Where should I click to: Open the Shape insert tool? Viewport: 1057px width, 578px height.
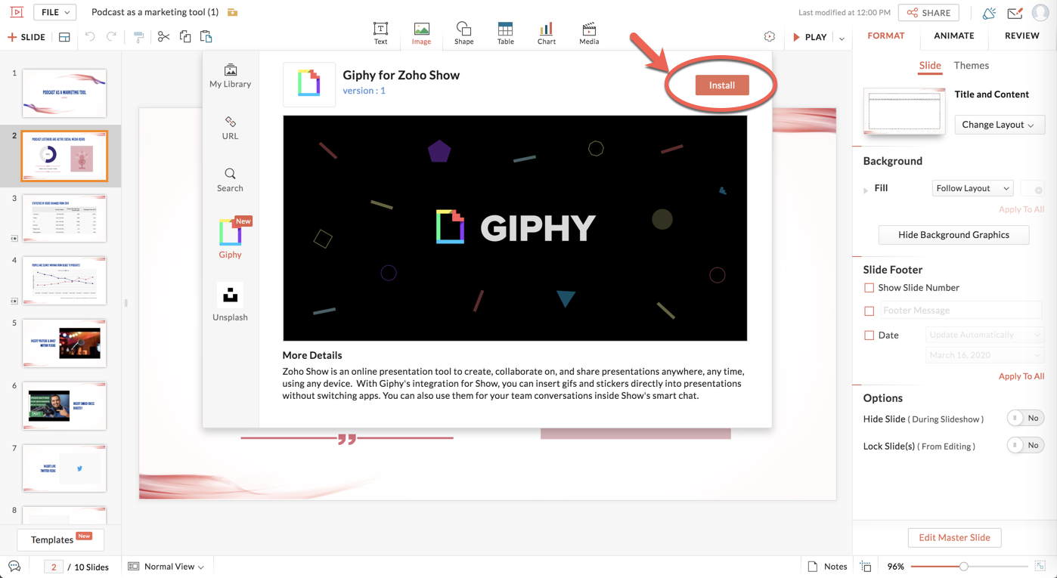click(463, 33)
